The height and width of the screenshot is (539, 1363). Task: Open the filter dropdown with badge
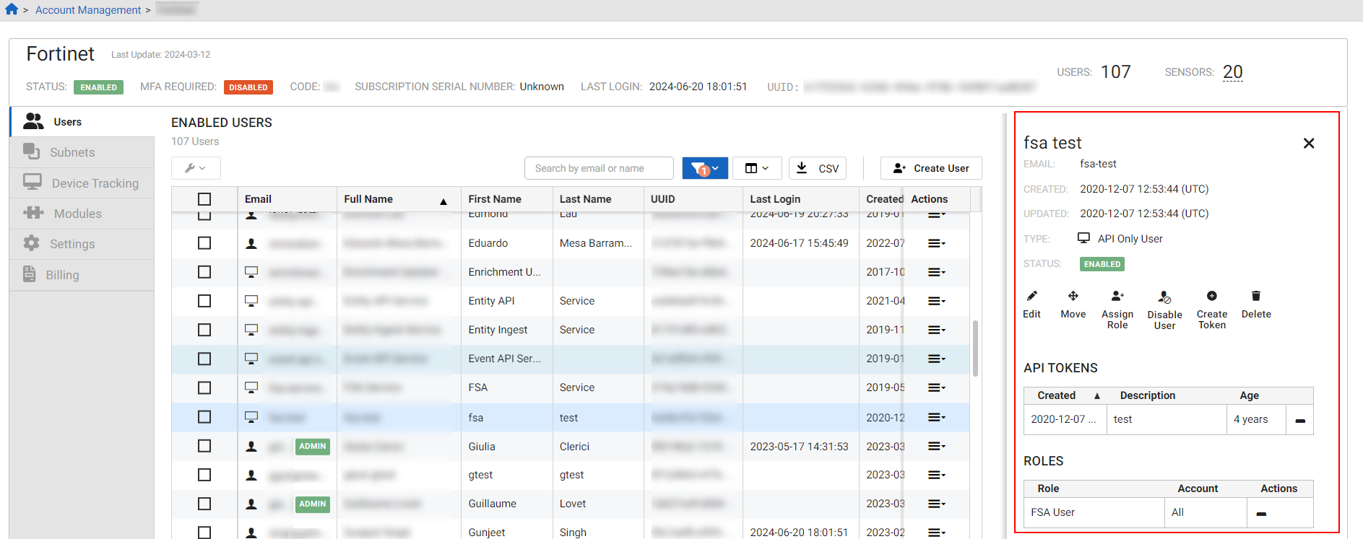(704, 168)
